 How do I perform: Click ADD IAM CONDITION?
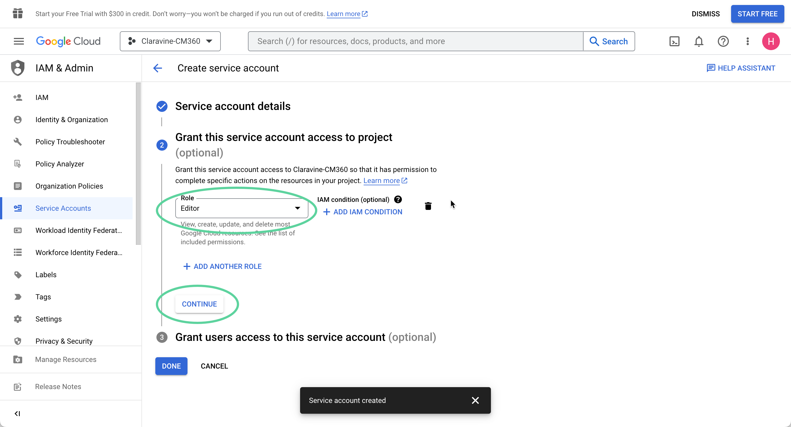363,212
